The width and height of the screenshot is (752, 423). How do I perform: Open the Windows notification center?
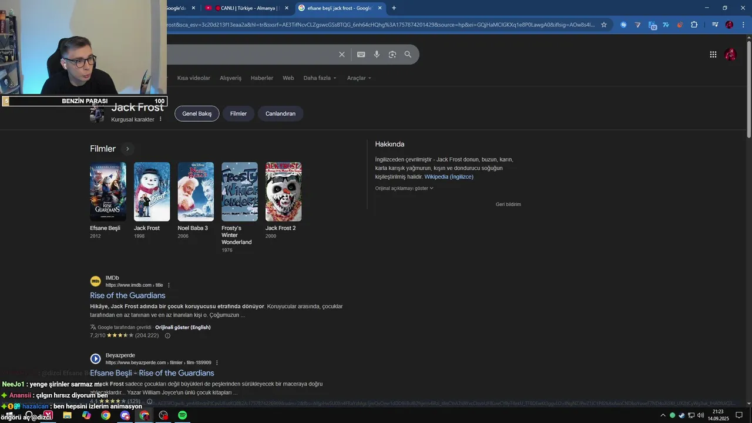(739, 415)
